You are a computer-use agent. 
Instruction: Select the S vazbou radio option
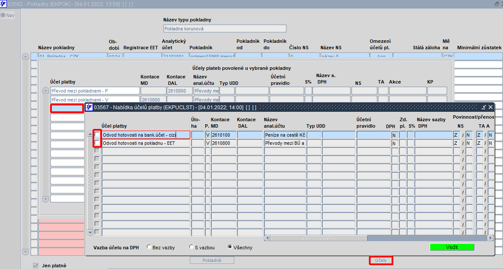click(x=192, y=247)
